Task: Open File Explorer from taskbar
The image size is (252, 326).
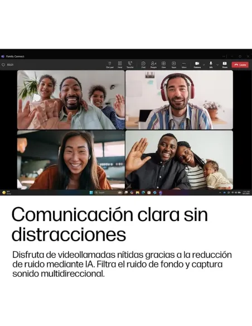Action: click(137, 193)
